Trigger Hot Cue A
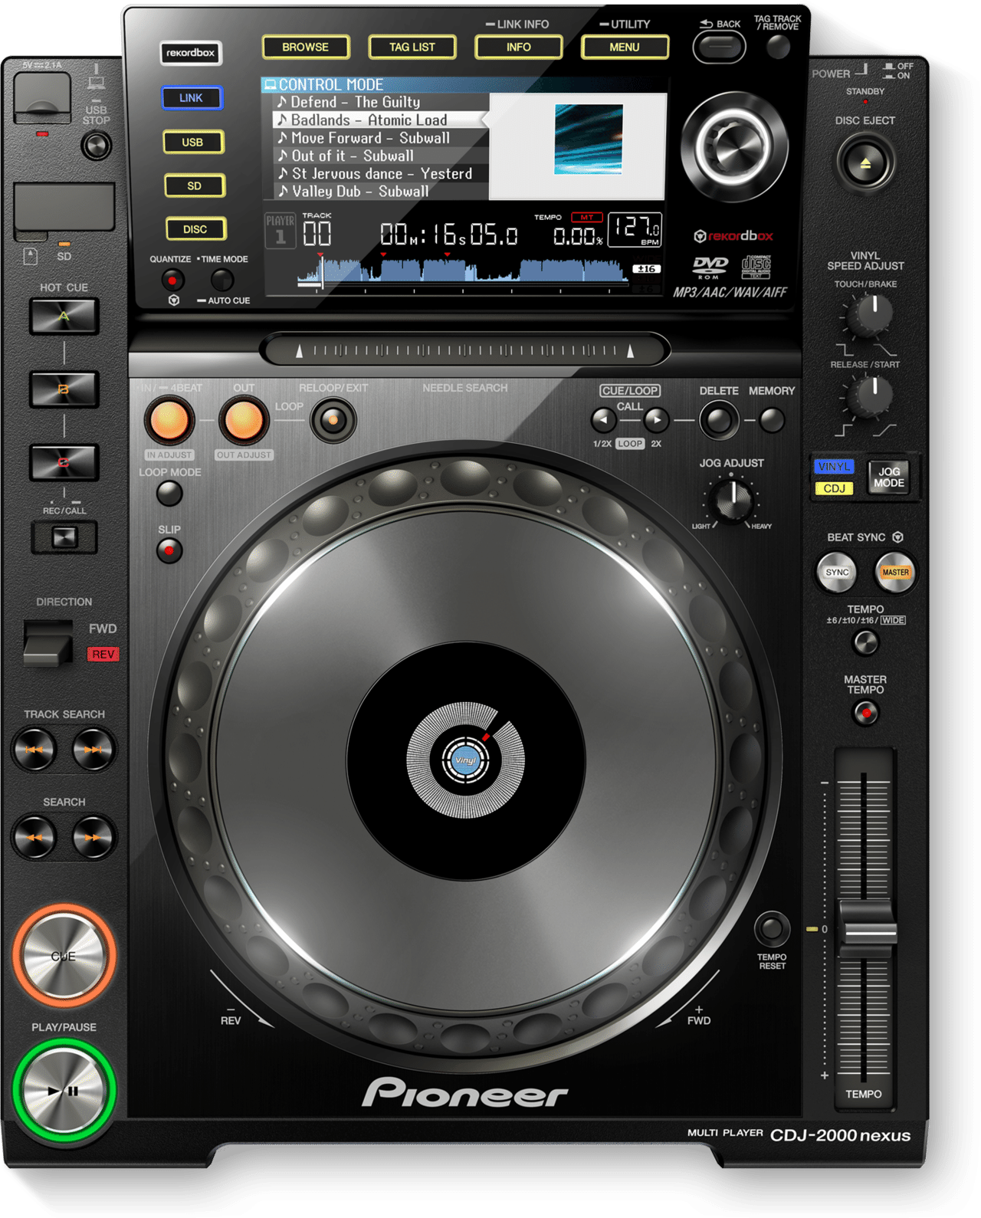Image resolution: width=981 pixels, height=1218 pixels. point(64,317)
